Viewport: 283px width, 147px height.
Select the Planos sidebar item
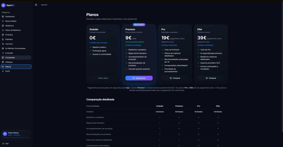(x=16, y=67)
